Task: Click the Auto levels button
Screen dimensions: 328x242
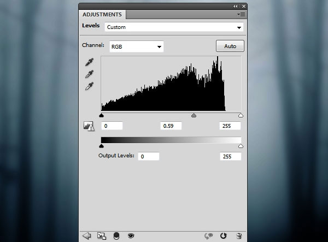Action: (x=230, y=46)
